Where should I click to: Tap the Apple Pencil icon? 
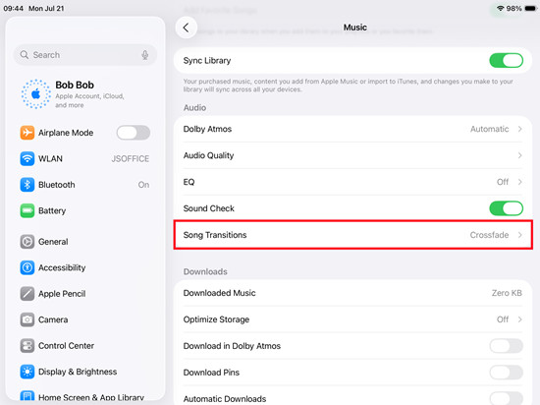click(x=27, y=294)
